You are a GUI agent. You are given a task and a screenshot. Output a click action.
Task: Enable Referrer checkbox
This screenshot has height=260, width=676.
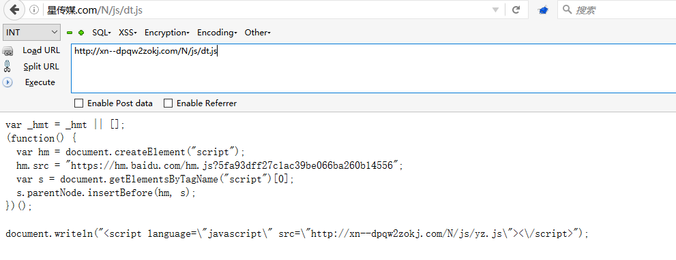168,103
